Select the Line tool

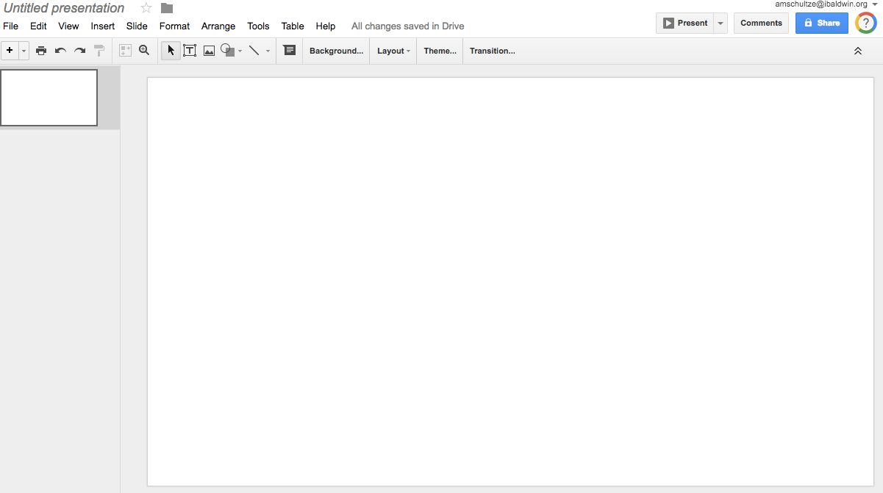pyautogui.click(x=254, y=51)
